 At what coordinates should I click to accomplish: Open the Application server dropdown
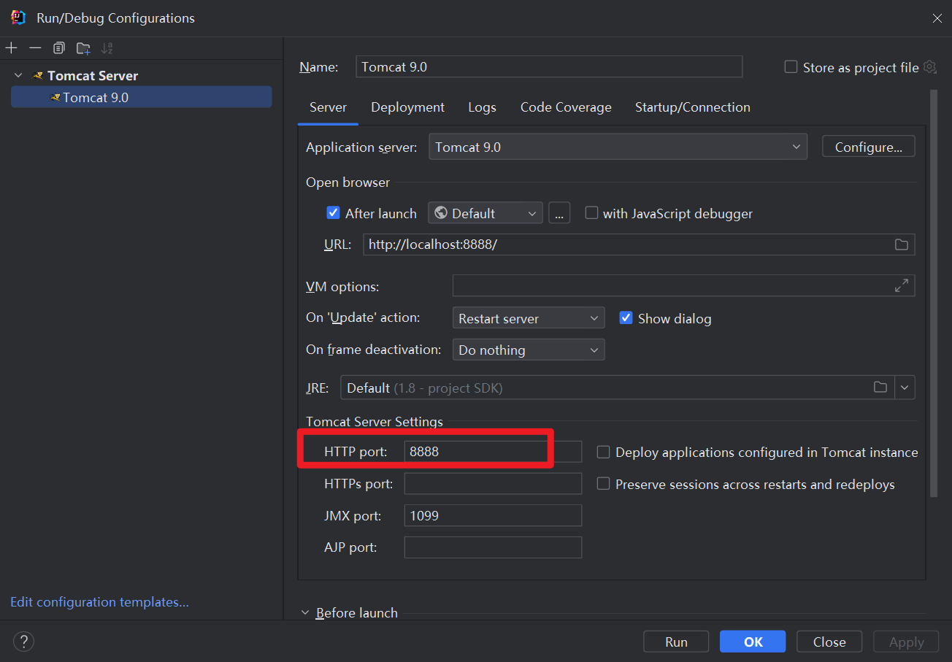[618, 147]
